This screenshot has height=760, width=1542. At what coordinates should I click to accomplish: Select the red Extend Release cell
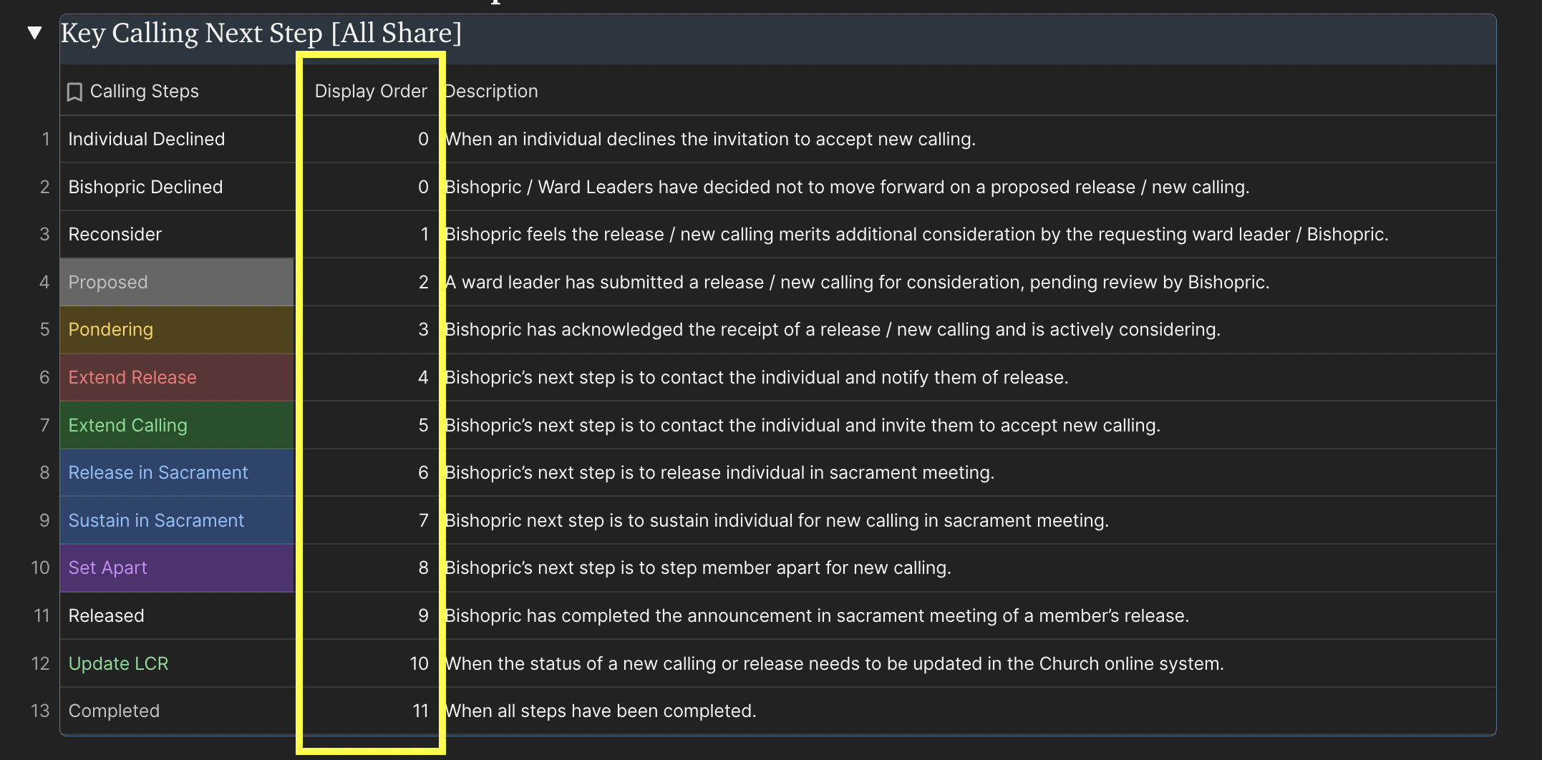point(178,377)
